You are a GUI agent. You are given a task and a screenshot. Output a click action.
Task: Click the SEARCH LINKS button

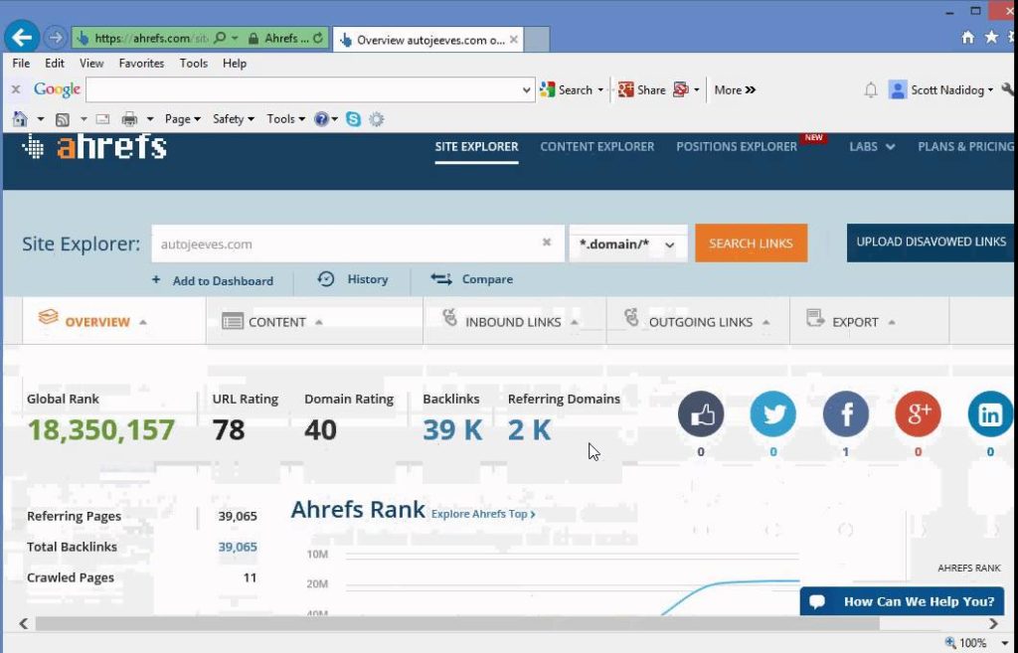[752, 244]
